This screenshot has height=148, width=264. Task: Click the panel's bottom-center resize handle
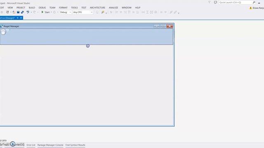(88, 46)
